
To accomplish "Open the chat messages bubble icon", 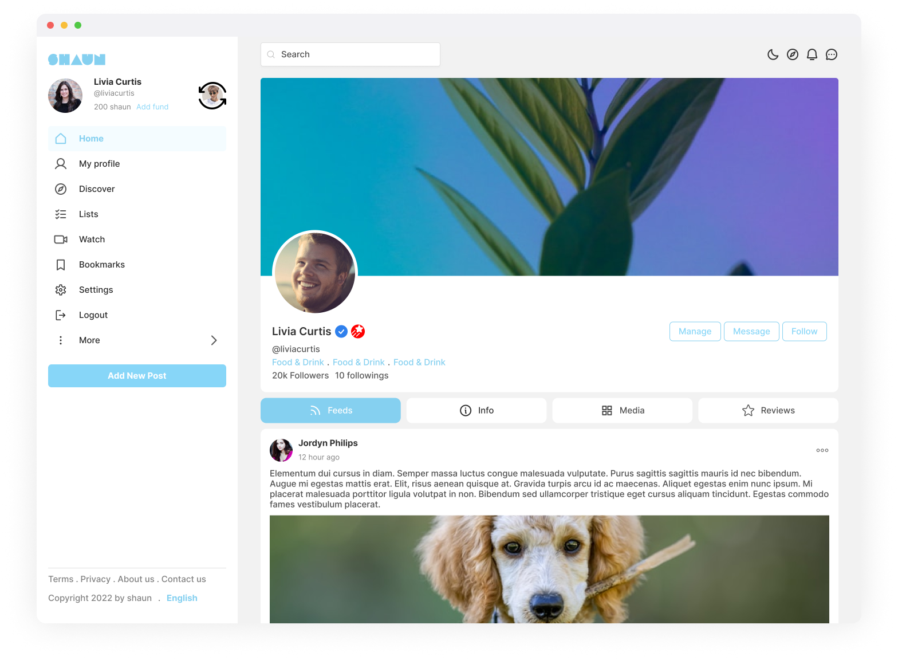I will click(831, 54).
